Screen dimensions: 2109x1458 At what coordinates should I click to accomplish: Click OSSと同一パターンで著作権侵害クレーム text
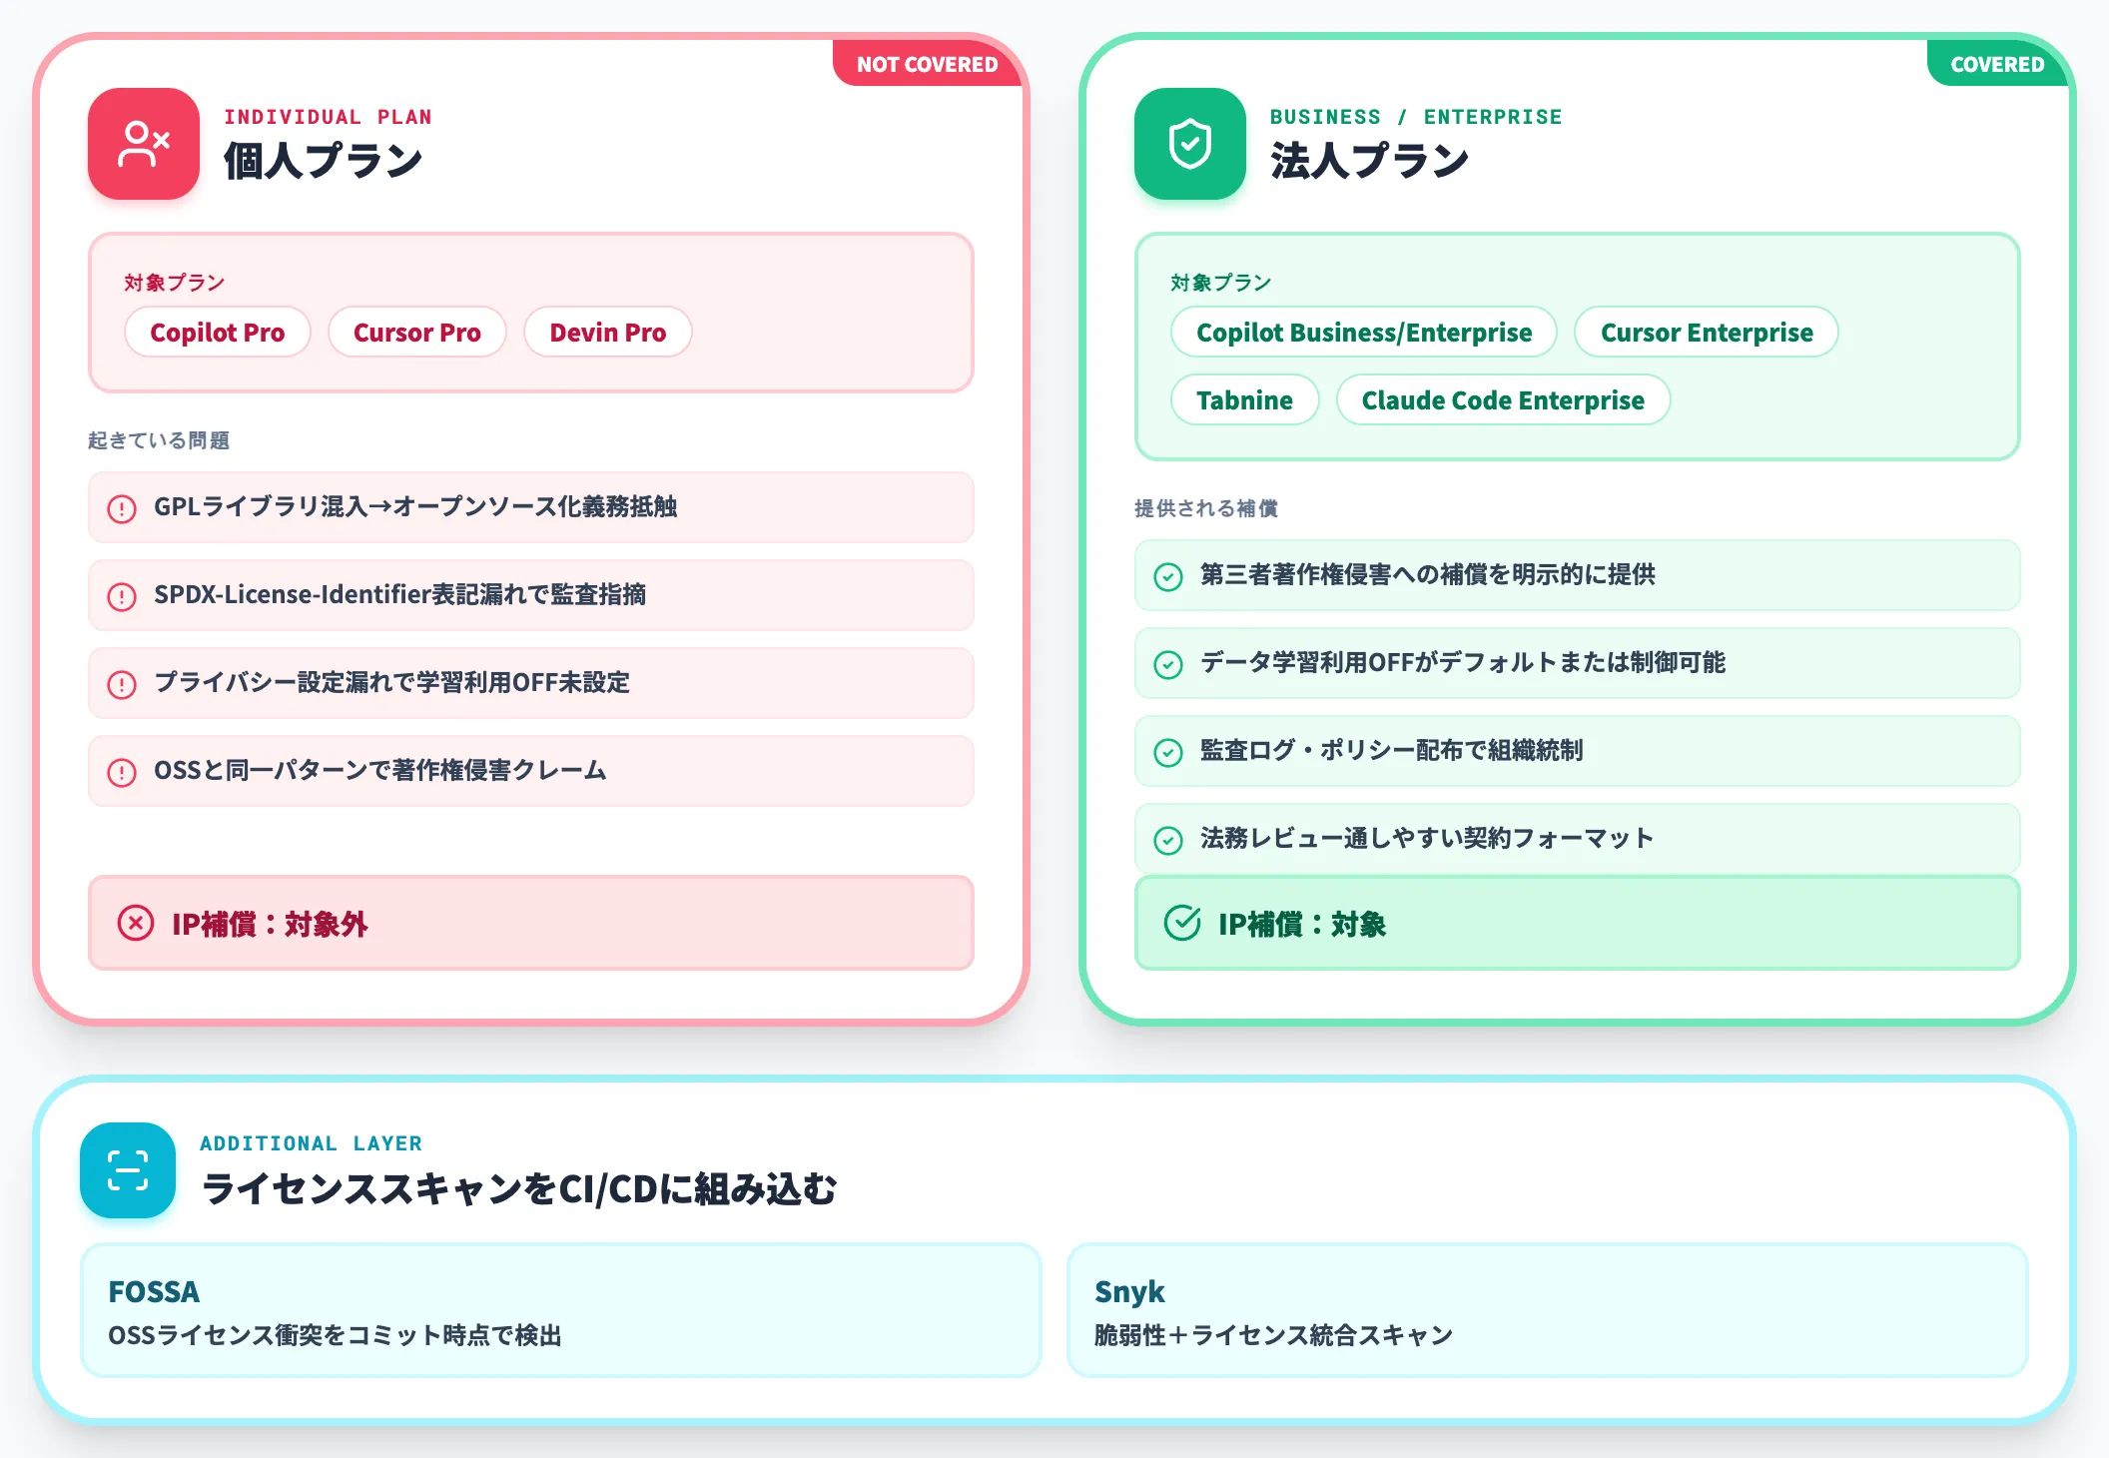(x=380, y=770)
